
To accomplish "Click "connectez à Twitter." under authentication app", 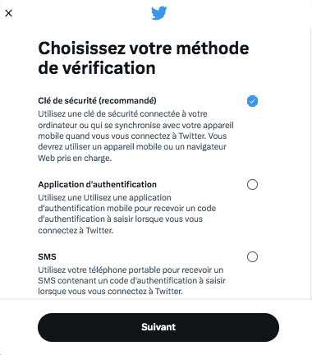I will point(76,230).
